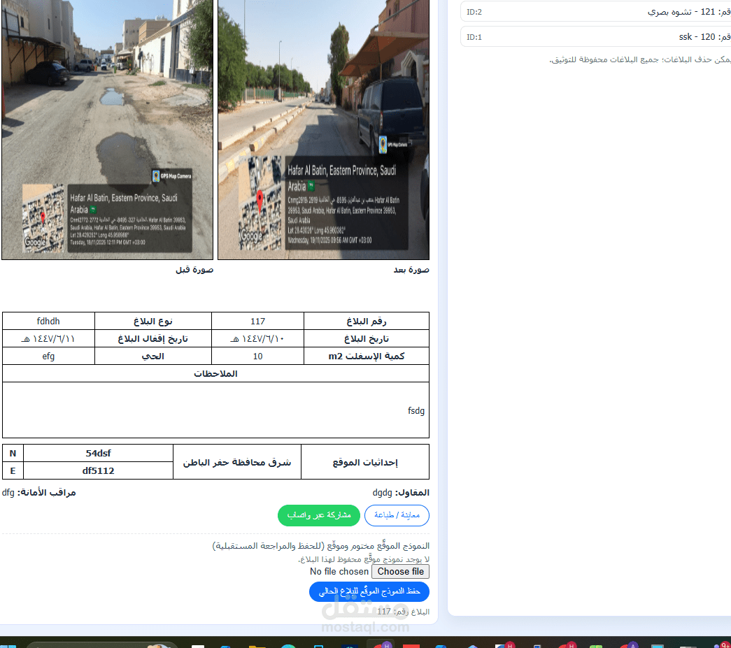Click the N label in coordinates table

13,453
